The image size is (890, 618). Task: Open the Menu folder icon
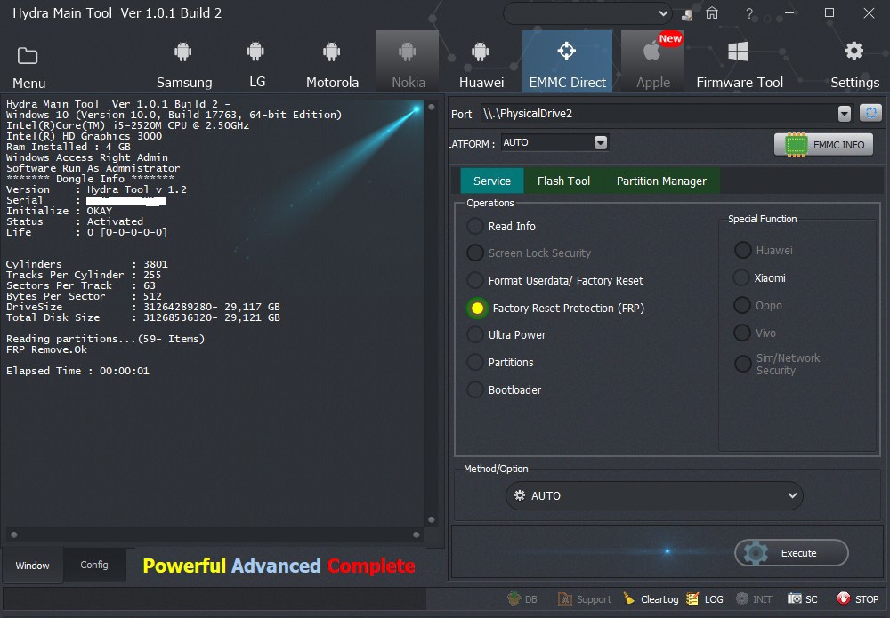tap(28, 56)
